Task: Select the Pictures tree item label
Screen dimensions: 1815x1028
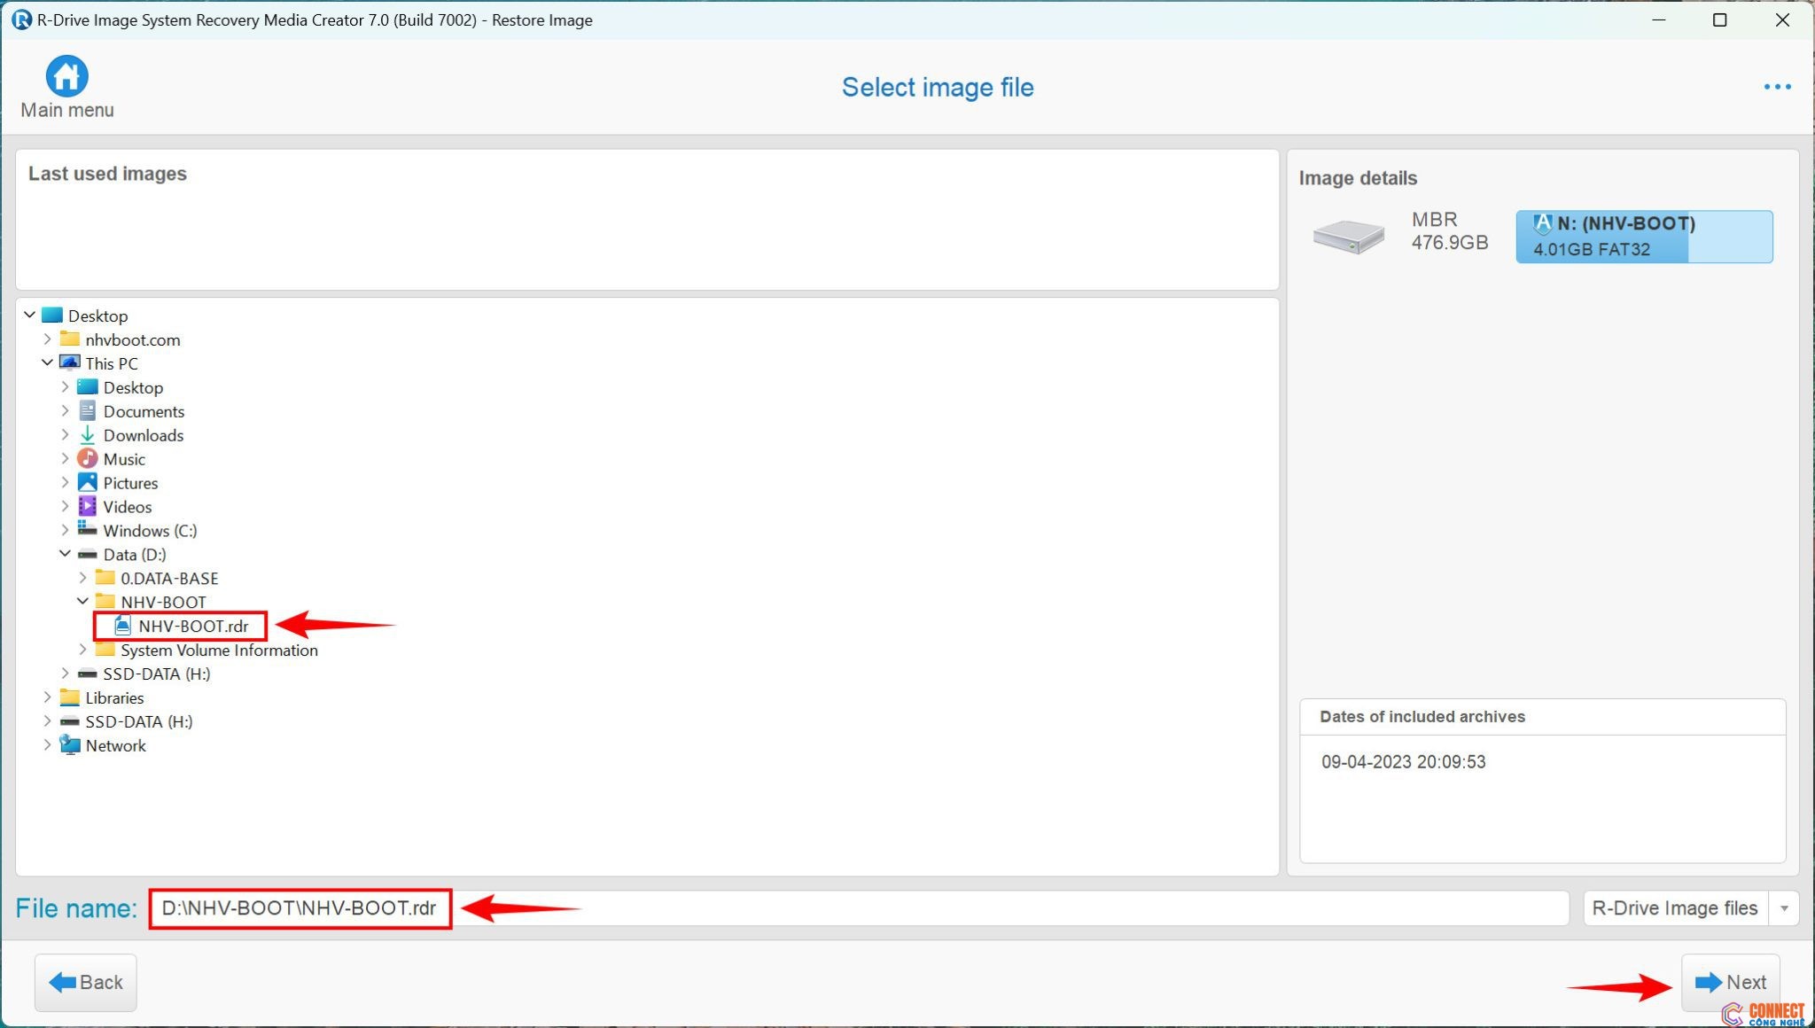Action: click(x=130, y=483)
